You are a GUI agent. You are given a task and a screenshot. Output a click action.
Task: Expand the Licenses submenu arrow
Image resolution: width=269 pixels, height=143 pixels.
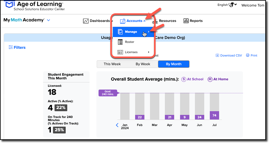(x=148, y=52)
